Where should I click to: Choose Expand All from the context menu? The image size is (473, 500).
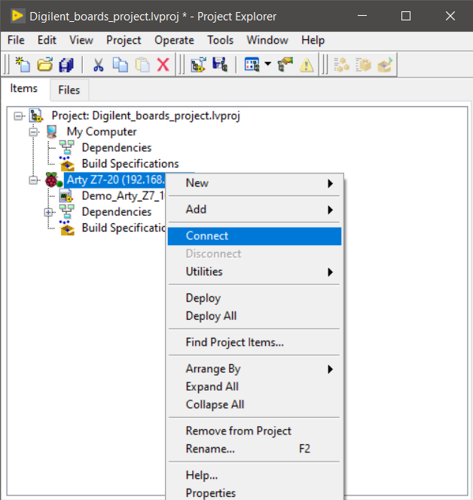pyautogui.click(x=254, y=387)
